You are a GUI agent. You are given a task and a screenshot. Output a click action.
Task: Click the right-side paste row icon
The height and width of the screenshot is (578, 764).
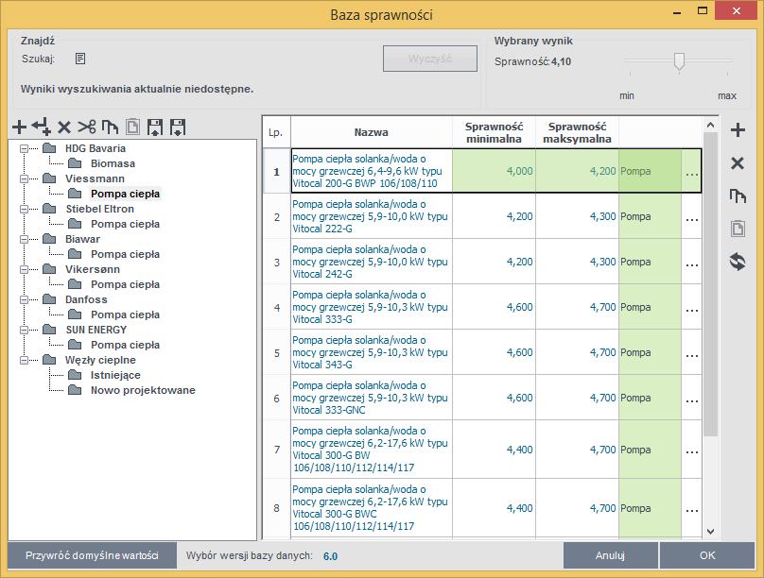(x=738, y=229)
